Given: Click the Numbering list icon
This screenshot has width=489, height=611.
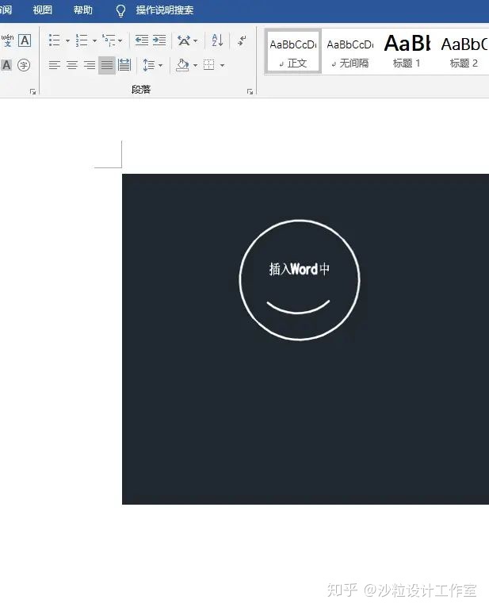Looking at the screenshot, I should pos(82,40).
